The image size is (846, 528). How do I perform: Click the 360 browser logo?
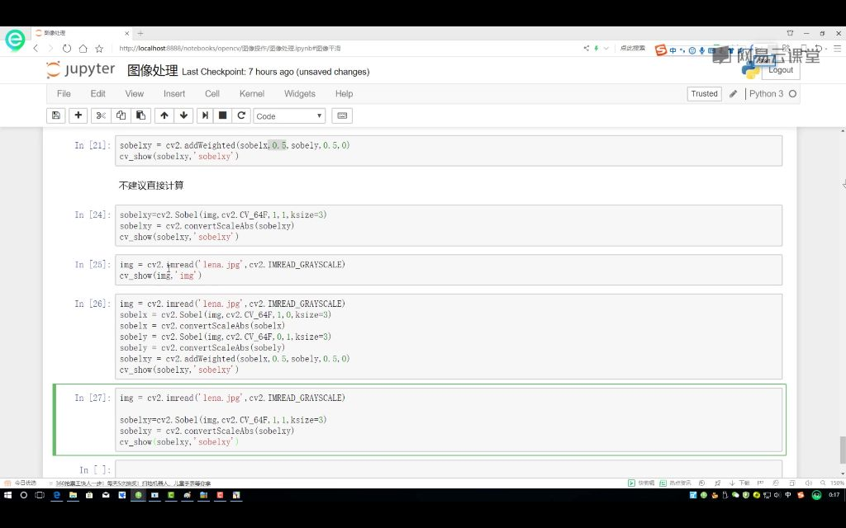click(15, 40)
